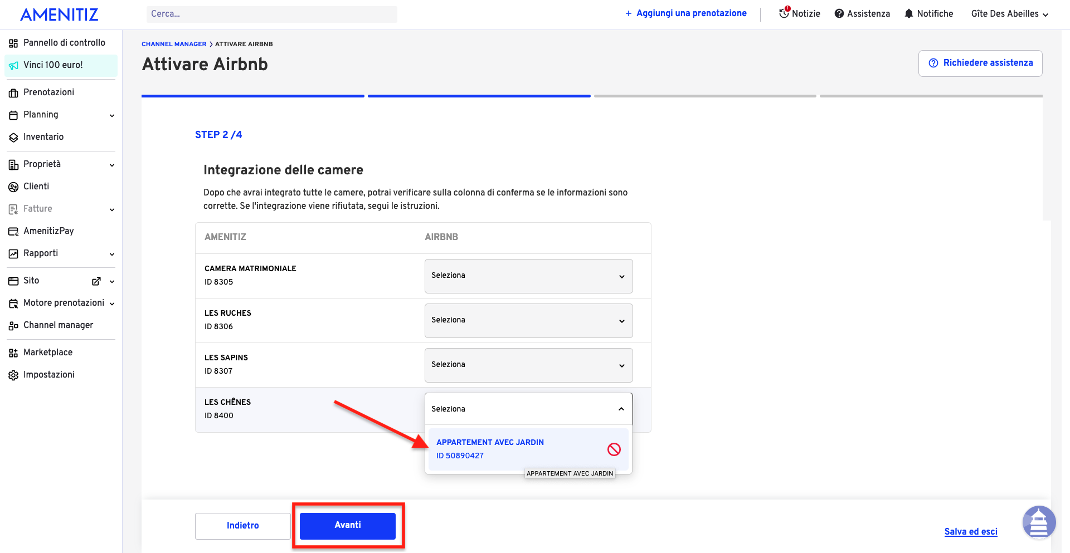Click the Inventario layers icon
Screen dimensions: 1070x553
coord(13,137)
